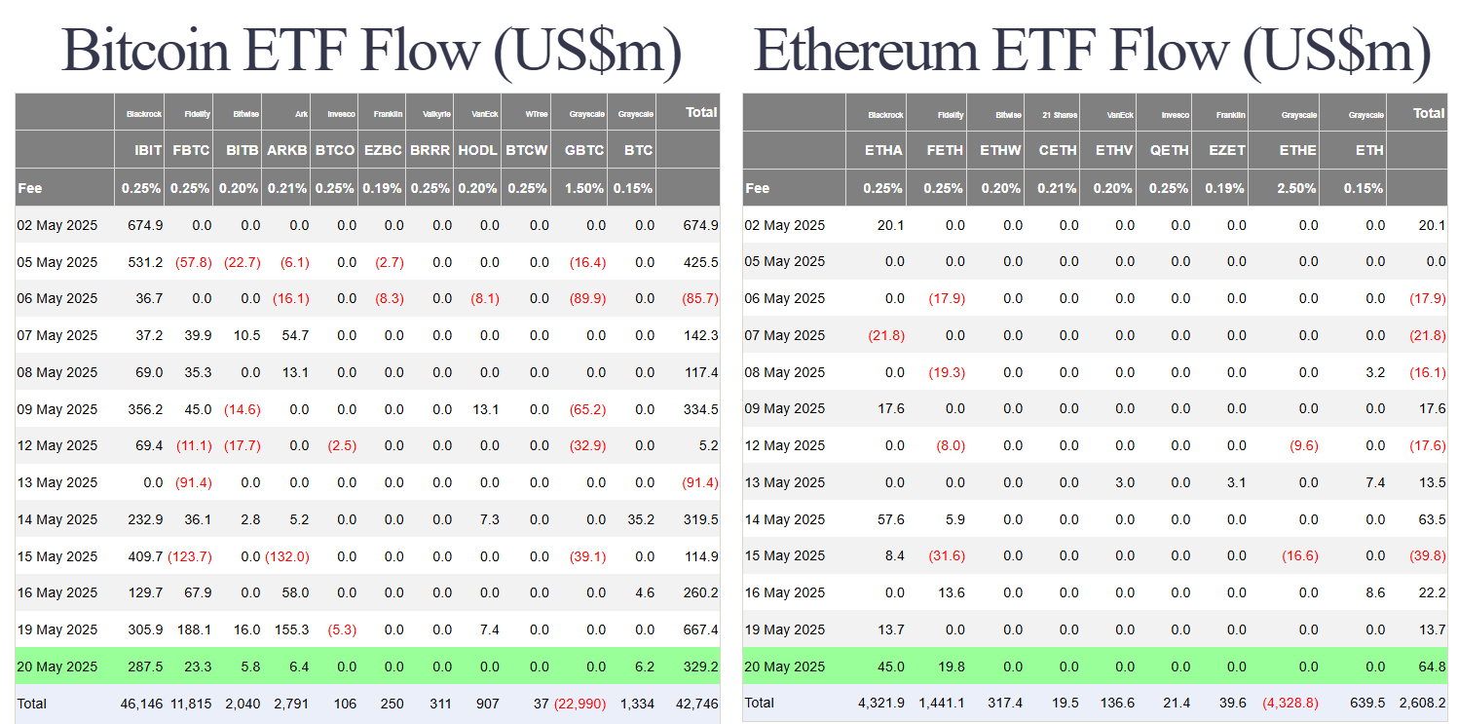Click the Bitcoin ETF Flow title
Screen dimensions: 1458x724
coord(371,51)
